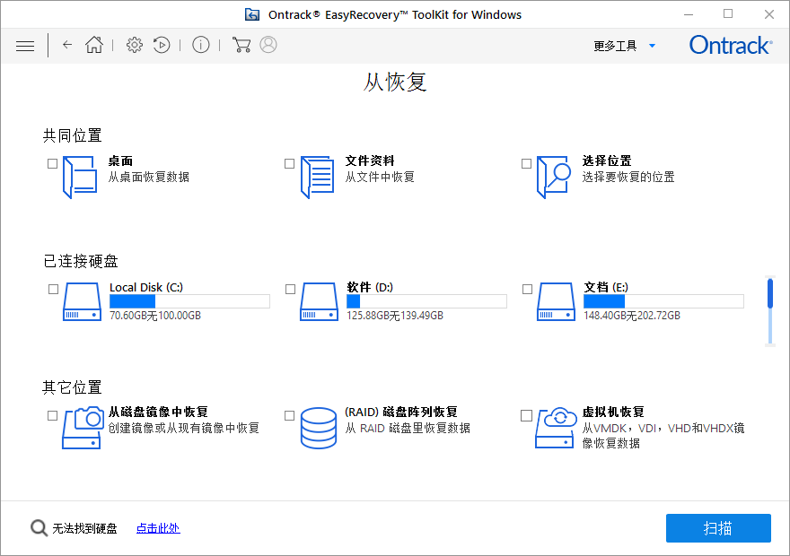
Task: Go back with the arrow icon
Action: [x=67, y=45]
